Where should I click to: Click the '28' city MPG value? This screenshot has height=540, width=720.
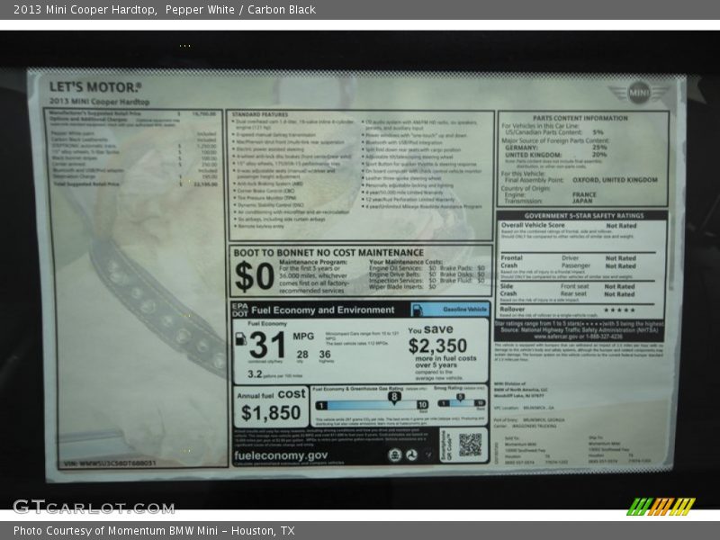pos(302,355)
